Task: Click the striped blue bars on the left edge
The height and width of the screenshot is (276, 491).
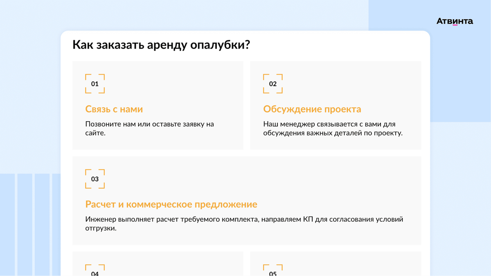Action: click(29, 225)
